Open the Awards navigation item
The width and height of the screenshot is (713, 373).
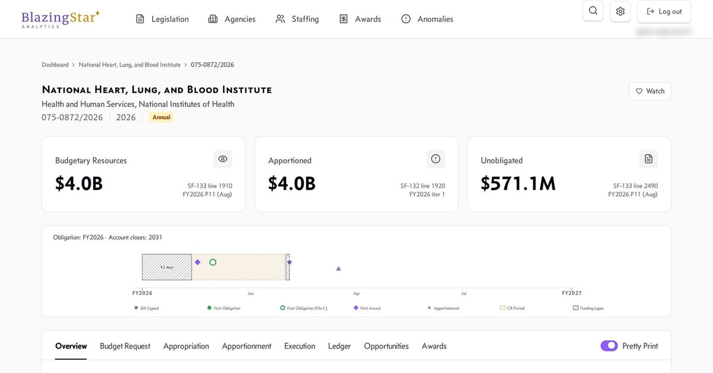tap(360, 19)
